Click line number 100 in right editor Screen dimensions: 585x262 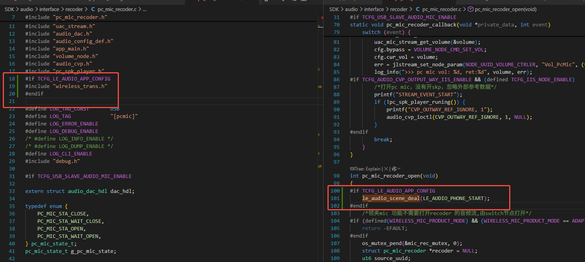pyautogui.click(x=335, y=191)
